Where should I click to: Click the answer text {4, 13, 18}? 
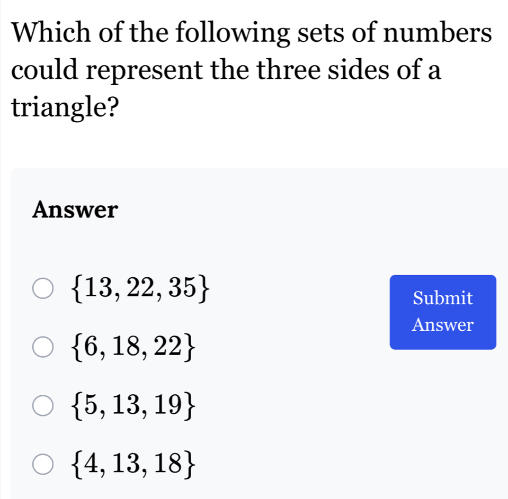(133, 464)
